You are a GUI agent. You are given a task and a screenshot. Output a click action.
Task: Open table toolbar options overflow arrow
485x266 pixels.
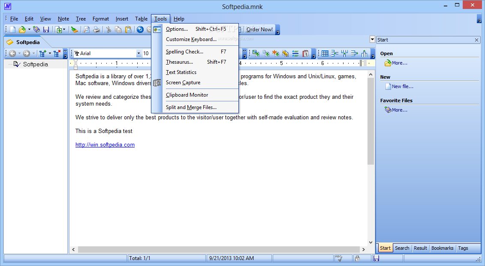point(373,54)
